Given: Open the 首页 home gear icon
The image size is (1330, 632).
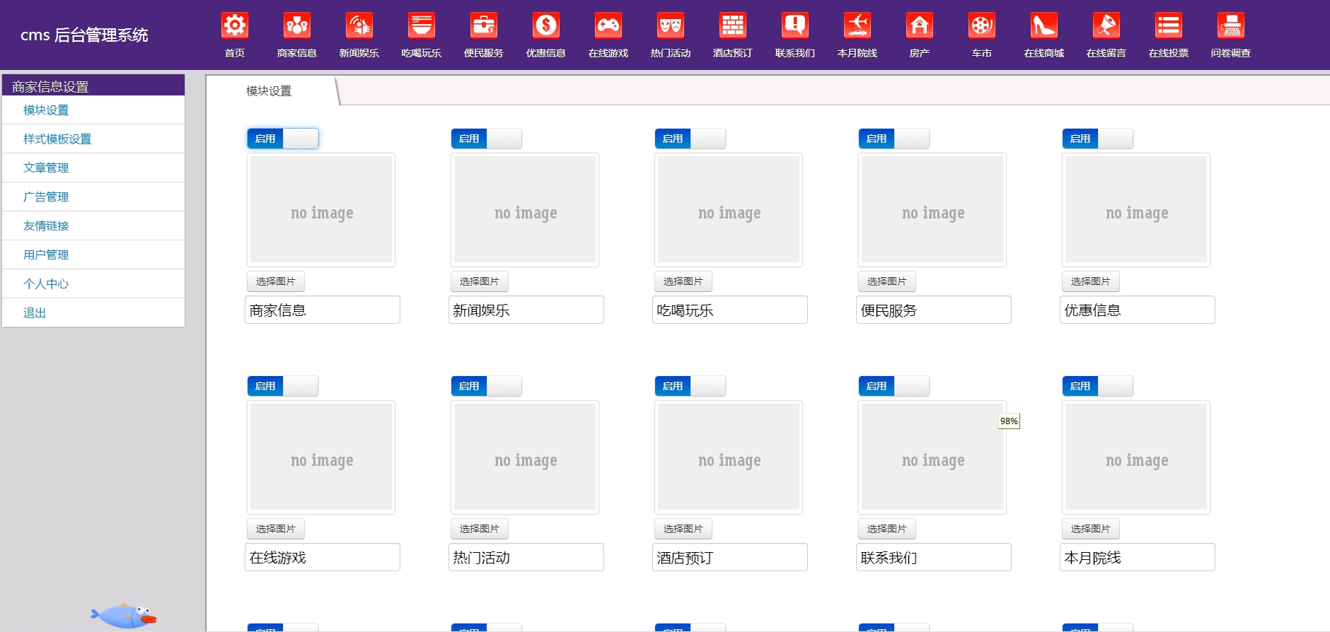Looking at the screenshot, I should 235,25.
